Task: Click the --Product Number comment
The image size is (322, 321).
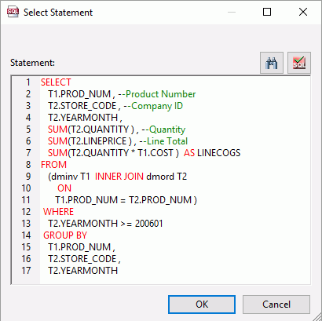Action: (157, 94)
